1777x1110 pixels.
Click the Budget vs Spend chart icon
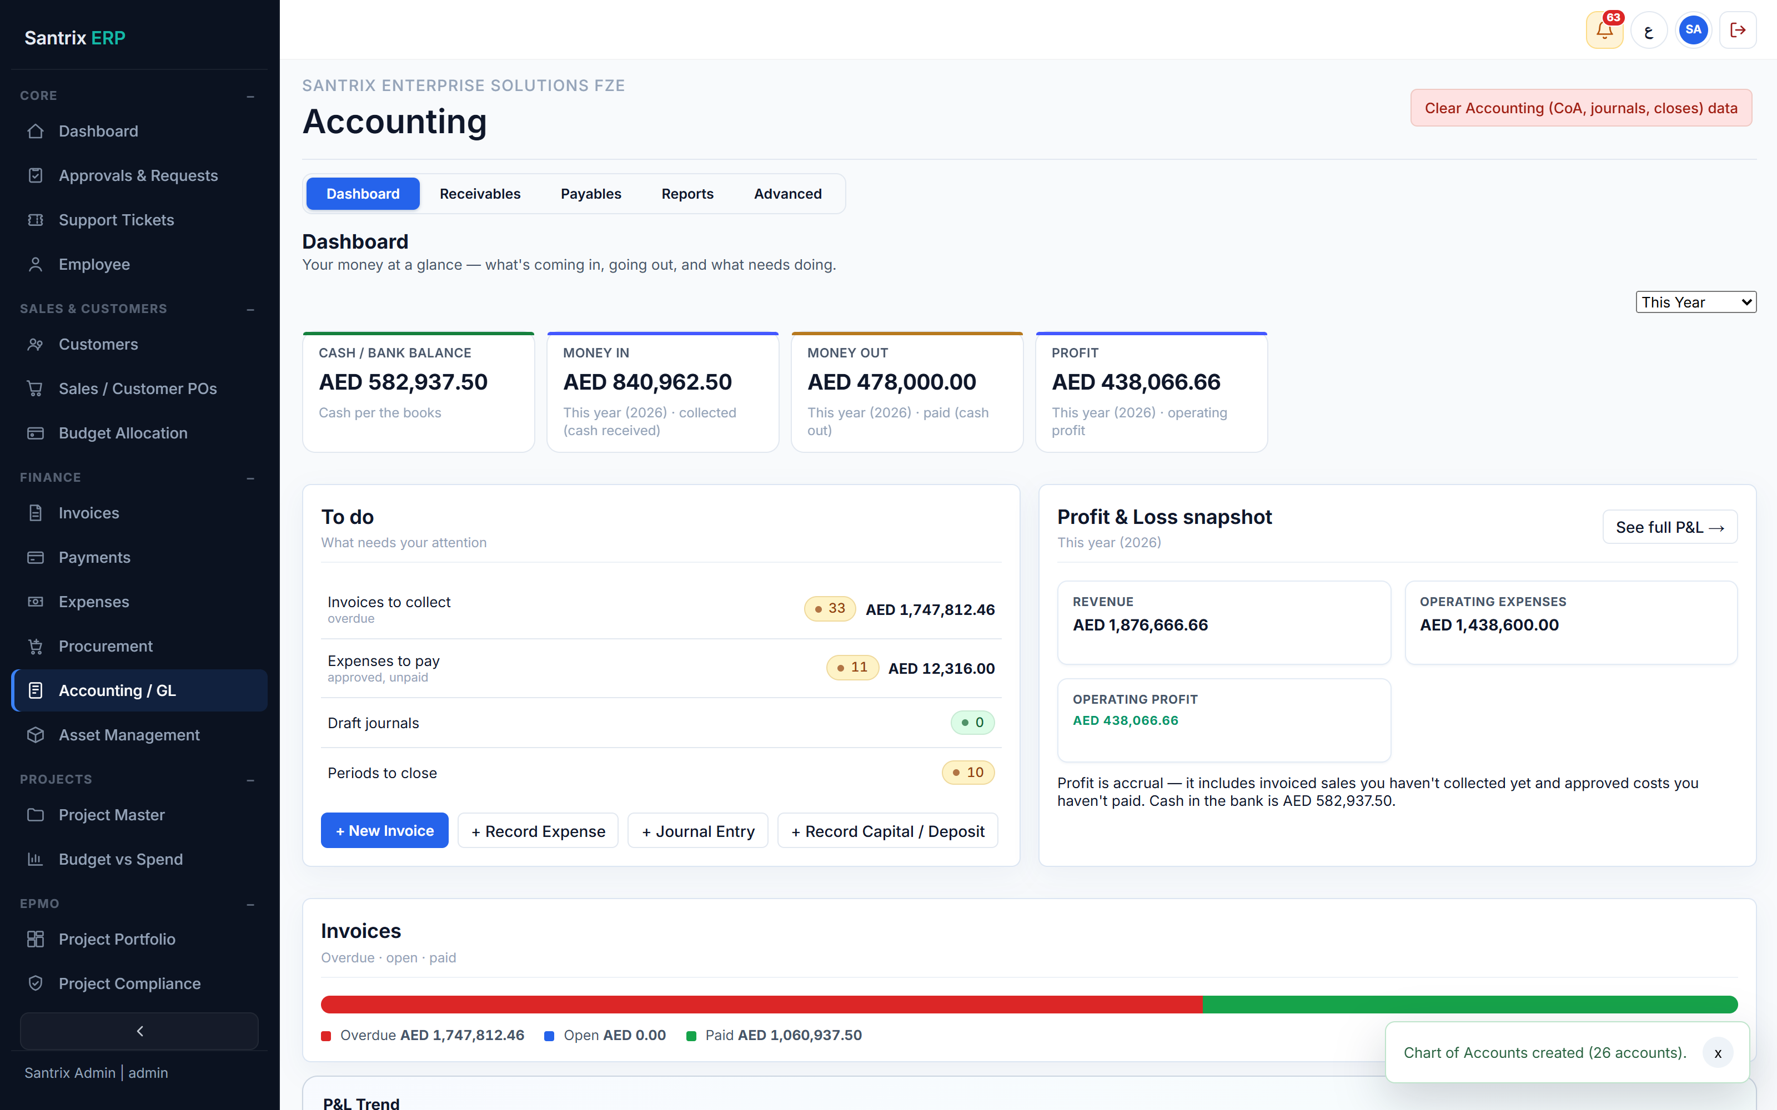[35, 859]
